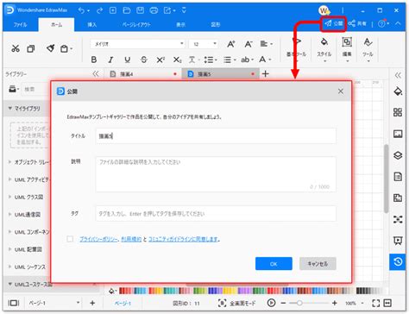
Task: Open the プライバシーポリシー link
Action: 98,239
